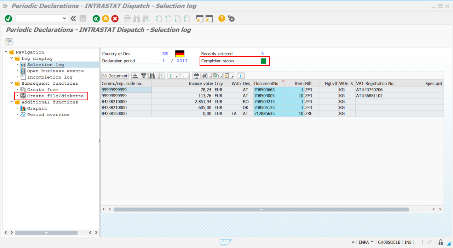Open the Incompletion log tree item
The image size is (453, 248).
pos(50,77)
